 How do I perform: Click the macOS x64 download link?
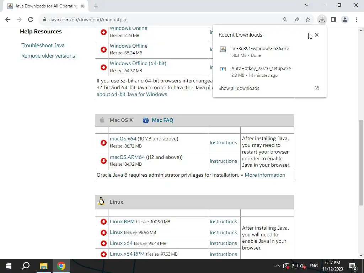tap(123, 139)
